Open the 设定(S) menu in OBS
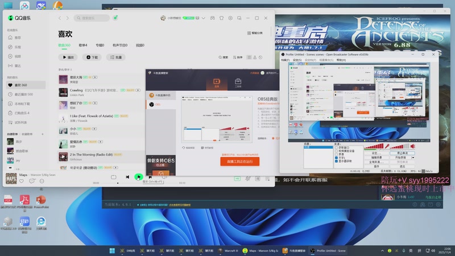455x256 pixels. pyautogui.click(x=297, y=60)
